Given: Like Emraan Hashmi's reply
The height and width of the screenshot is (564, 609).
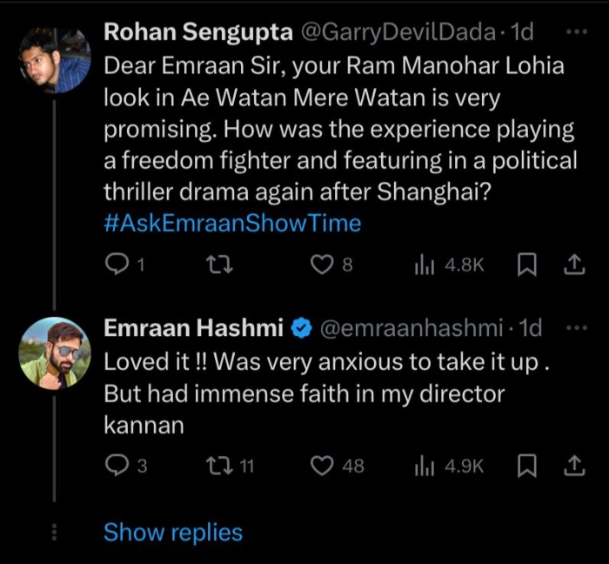Looking at the screenshot, I should (323, 466).
